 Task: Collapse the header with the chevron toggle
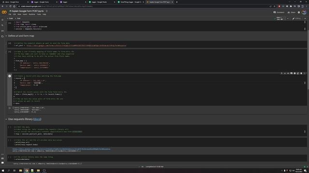[305, 18]
